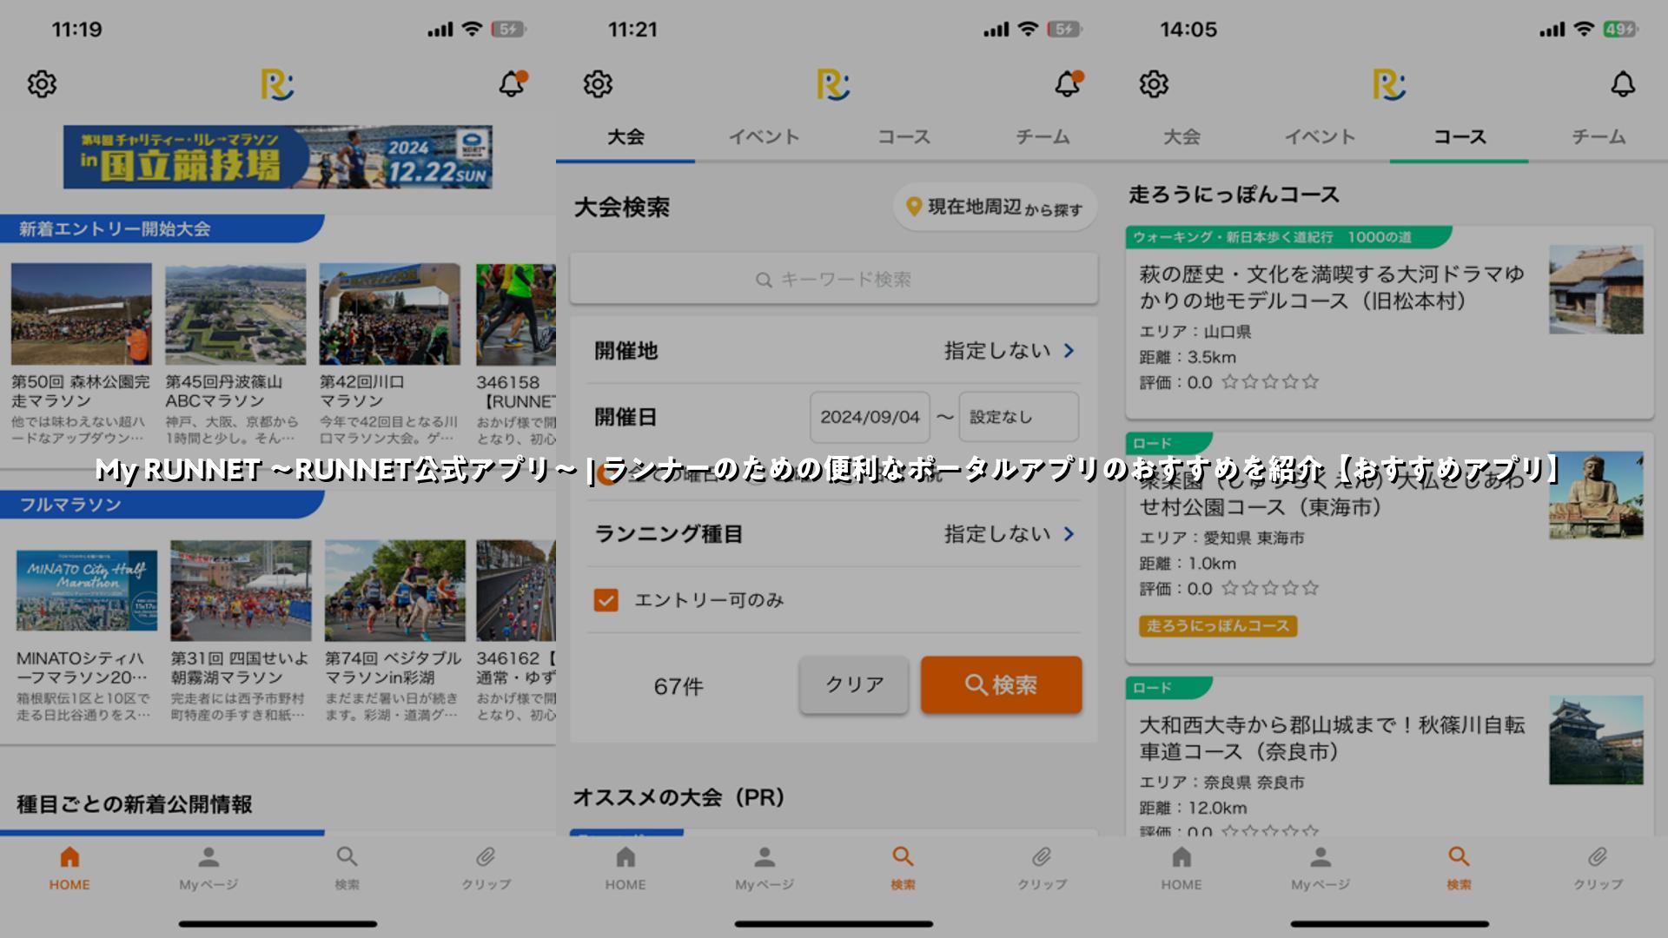This screenshot has height=938, width=1668.
Task: Open 大和西大寺から郡山城まで course card title
Action: [x=1333, y=738]
